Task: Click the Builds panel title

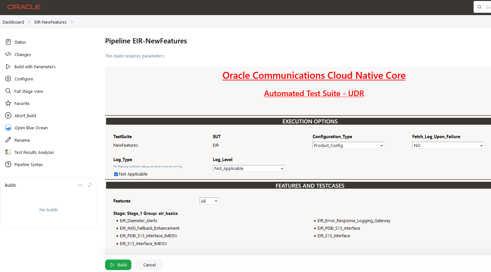Action: [11, 185]
